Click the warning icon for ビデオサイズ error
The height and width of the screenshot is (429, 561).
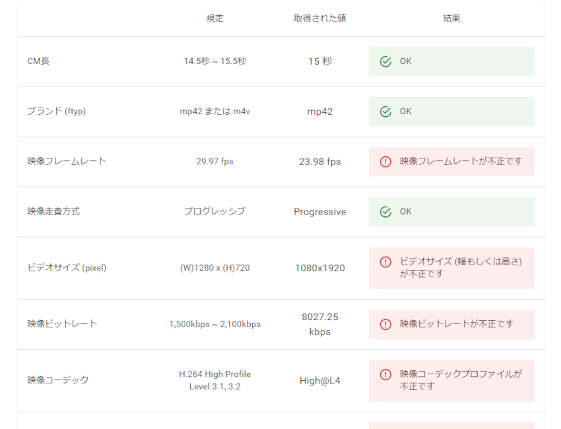click(385, 262)
